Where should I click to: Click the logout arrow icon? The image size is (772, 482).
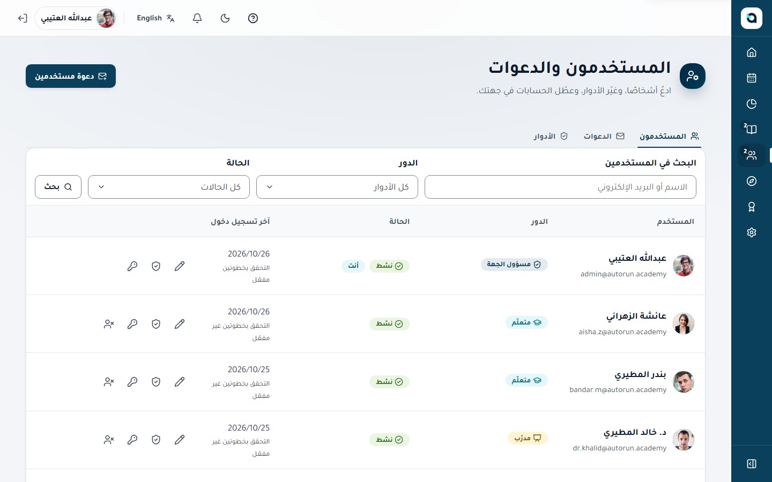pos(22,18)
